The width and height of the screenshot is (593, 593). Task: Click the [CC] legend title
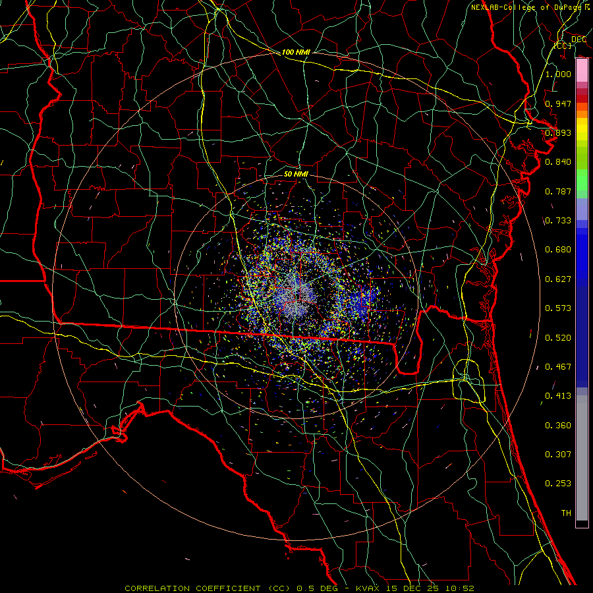[x=563, y=45]
